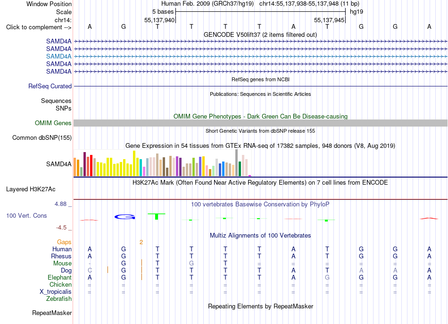Click the dark maroon bar in GTEx chart
This screenshot has height=324, width=448.
[x=84, y=164]
